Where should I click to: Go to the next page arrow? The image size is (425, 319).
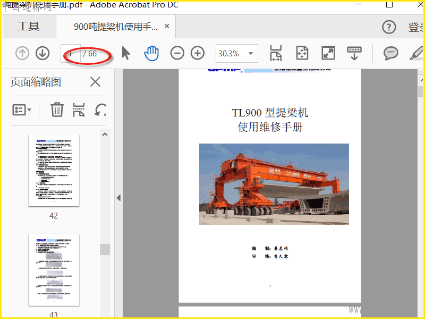click(x=42, y=53)
